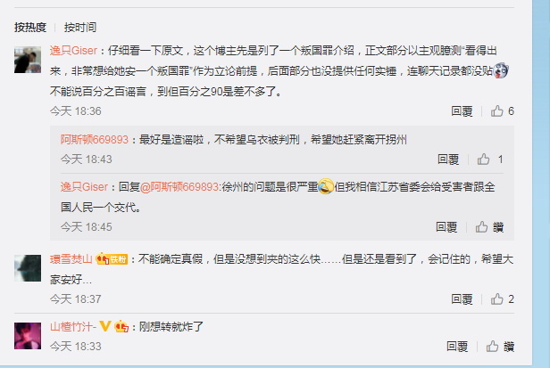This screenshot has width=550, height=368.
Task: Open 環雪焚山's profile via username
Action: point(71,259)
